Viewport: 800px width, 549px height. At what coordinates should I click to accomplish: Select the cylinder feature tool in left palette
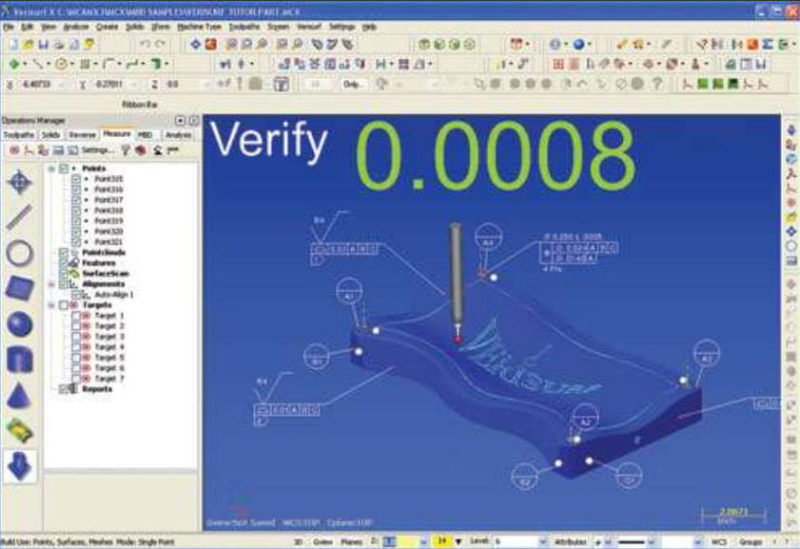19,360
